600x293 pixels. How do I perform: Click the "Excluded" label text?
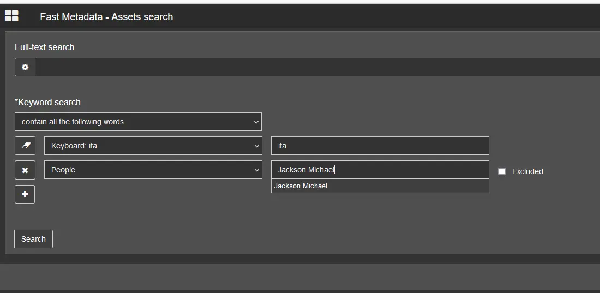click(x=527, y=171)
